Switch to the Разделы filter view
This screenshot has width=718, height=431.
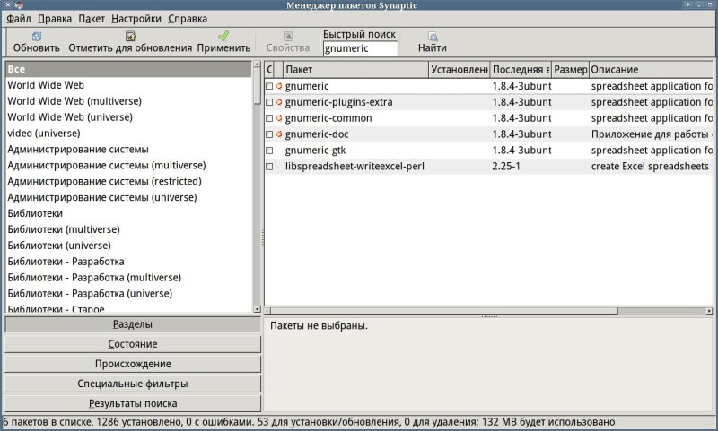tap(133, 324)
